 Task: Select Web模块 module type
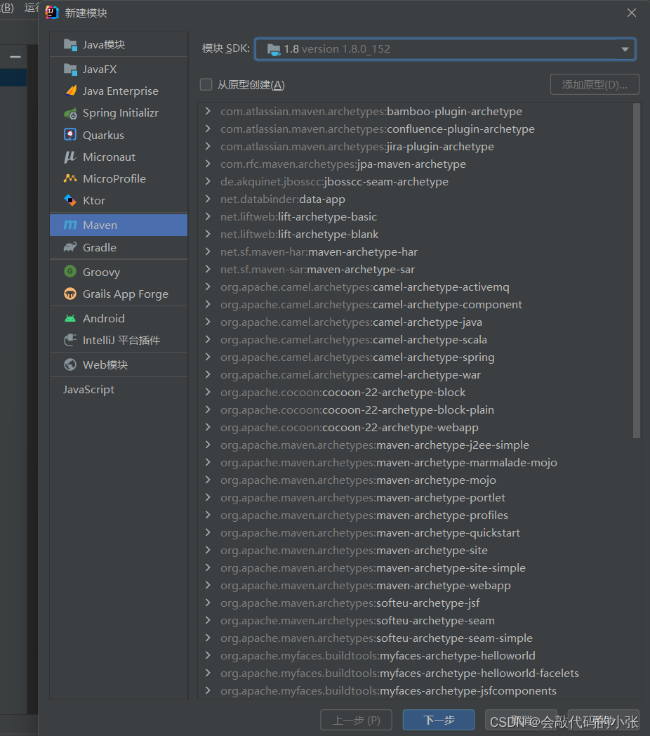[x=119, y=364]
